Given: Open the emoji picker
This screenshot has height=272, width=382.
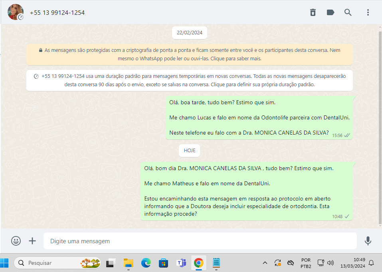Looking at the screenshot, I should tap(16, 241).
